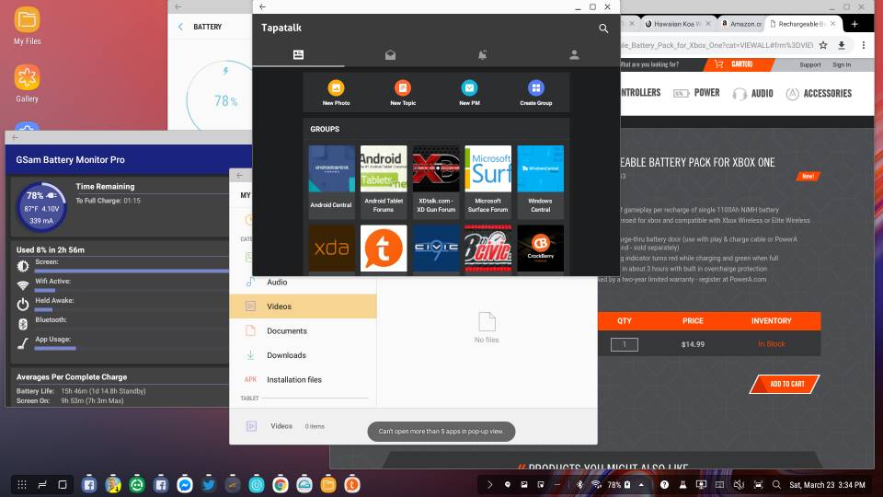
Task: Open Chrome from taskbar
Action: click(281, 485)
